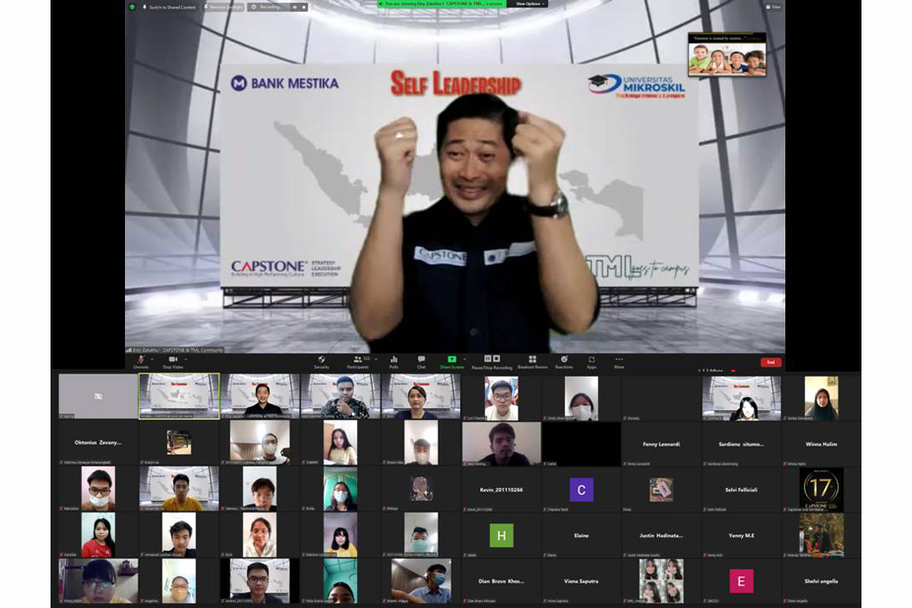Open the Participants panel
912x608 pixels.
(x=358, y=362)
